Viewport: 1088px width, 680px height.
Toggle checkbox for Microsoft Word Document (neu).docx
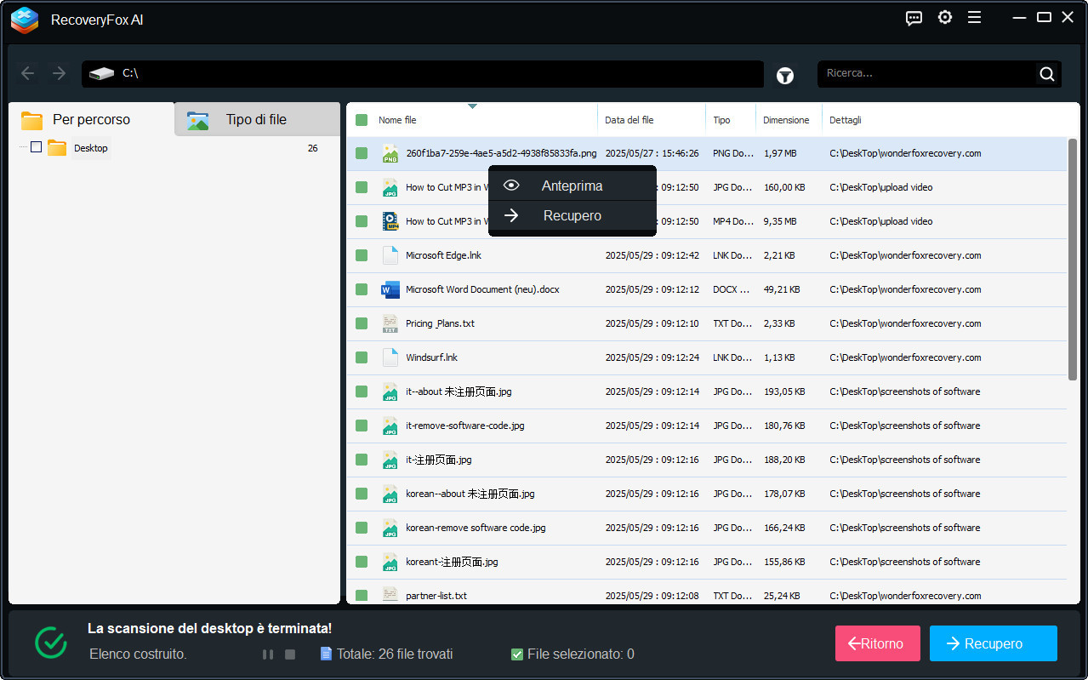click(x=362, y=289)
